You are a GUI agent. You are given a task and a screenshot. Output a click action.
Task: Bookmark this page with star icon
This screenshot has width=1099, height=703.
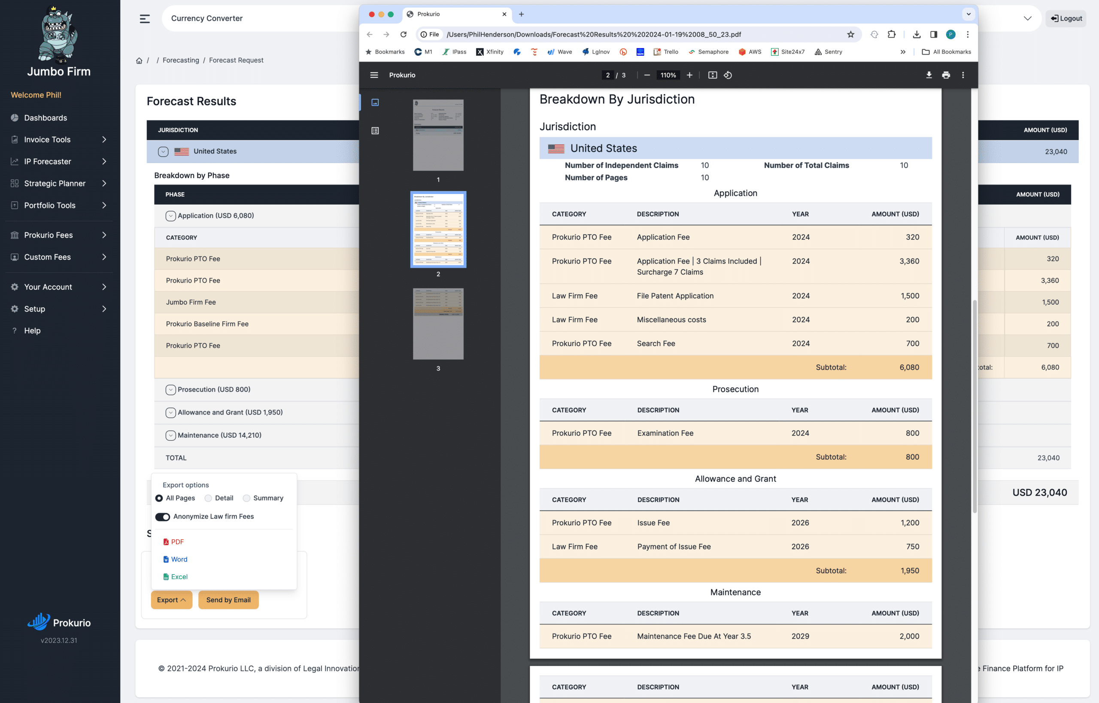850,34
